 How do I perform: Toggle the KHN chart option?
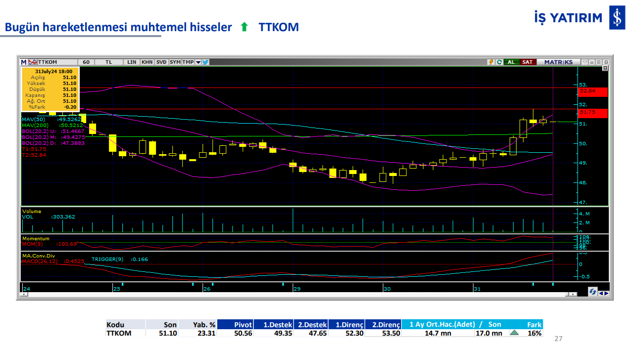(x=147, y=62)
